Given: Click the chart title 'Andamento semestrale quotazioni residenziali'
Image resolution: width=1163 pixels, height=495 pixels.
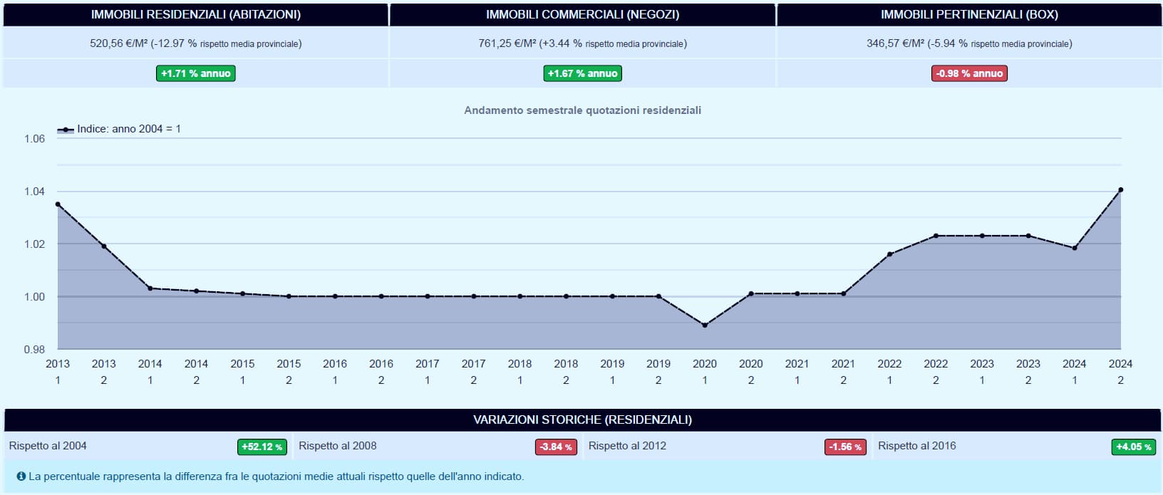Looking at the screenshot, I should [x=582, y=110].
